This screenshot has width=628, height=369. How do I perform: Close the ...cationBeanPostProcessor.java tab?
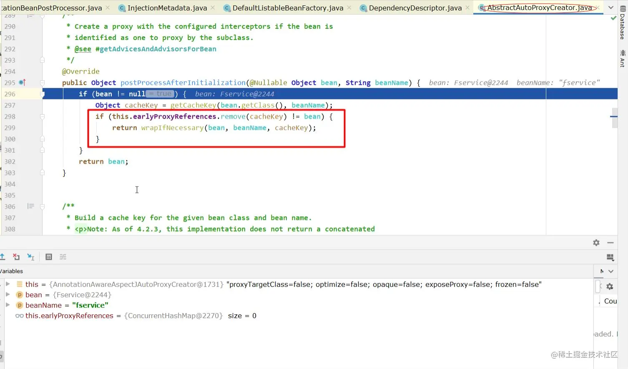tap(108, 8)
